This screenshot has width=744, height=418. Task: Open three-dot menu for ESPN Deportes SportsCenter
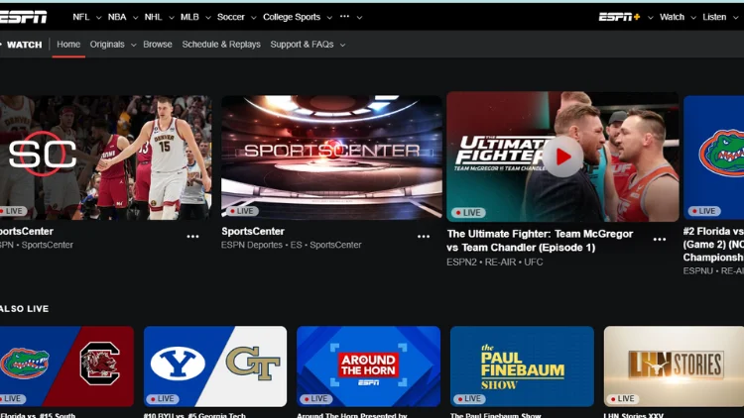424,237
